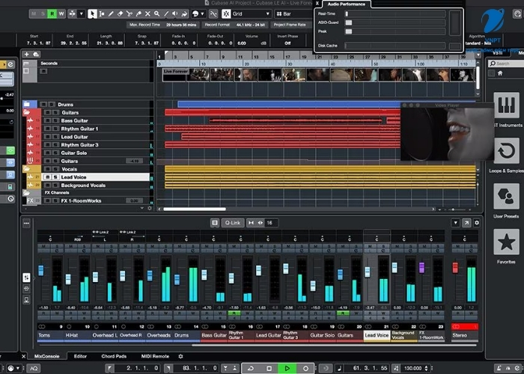Adjust the purple FX 1-RoomWorks fader
Image resolution: width=524 pixels, height=374 pixels.
(421, 268)
